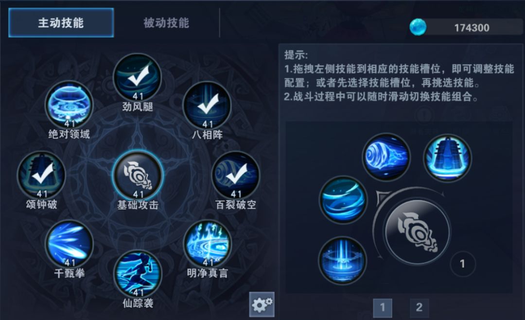525x320 pixels.
Task: Select skill set page 1 button
Action: tap(383, 307)
